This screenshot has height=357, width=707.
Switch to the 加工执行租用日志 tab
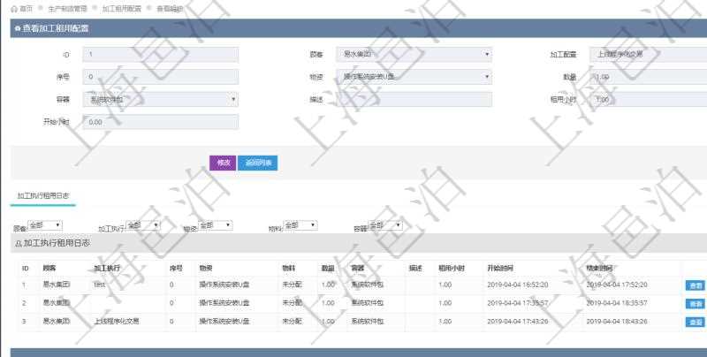[x=43, y=194]
